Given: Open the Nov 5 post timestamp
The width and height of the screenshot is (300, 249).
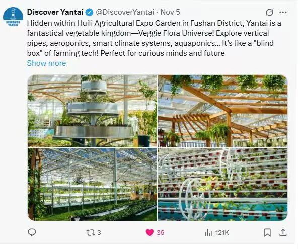Looking at the screenshot, I should point(170,12).
